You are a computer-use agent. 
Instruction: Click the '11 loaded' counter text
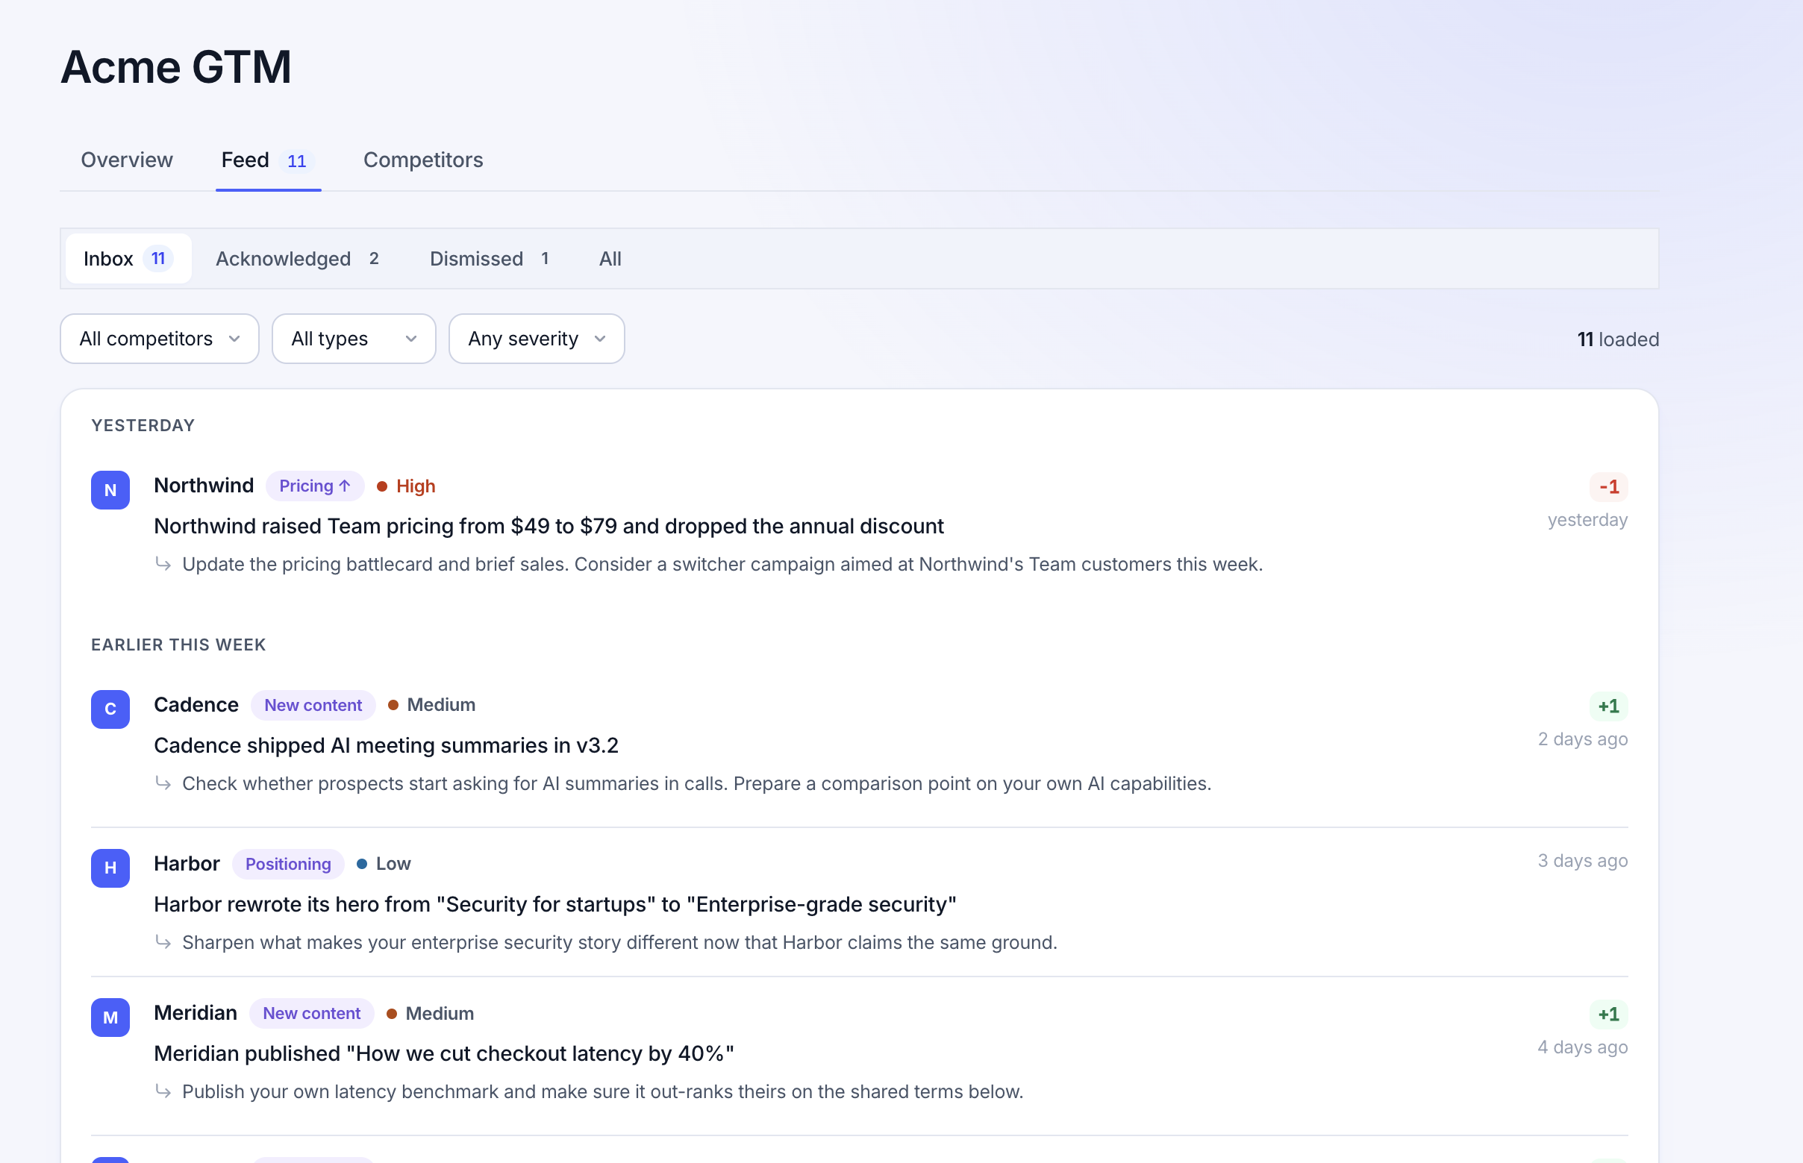tap(1618, 340)
